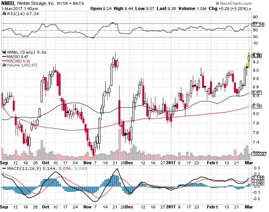Click the 7.4 level on price axis
The height and width of the screenshot is (212, 269).
[255, 142]
